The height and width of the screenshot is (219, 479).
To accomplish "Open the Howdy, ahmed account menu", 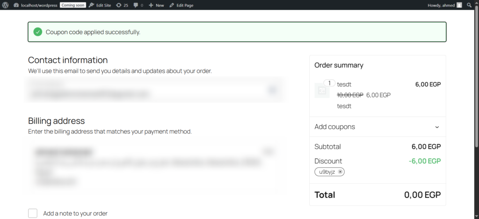I will pyautogui.click(x=441, y=5).
